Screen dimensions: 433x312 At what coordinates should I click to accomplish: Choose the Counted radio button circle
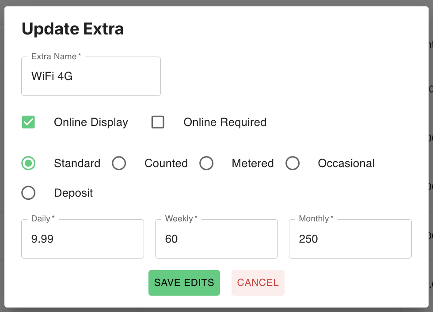click(119, 164)
